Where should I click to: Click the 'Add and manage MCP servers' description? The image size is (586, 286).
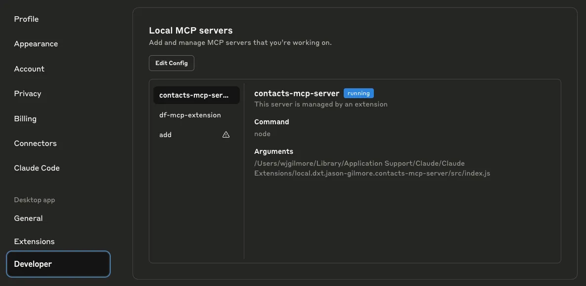(x=240, y=42)
